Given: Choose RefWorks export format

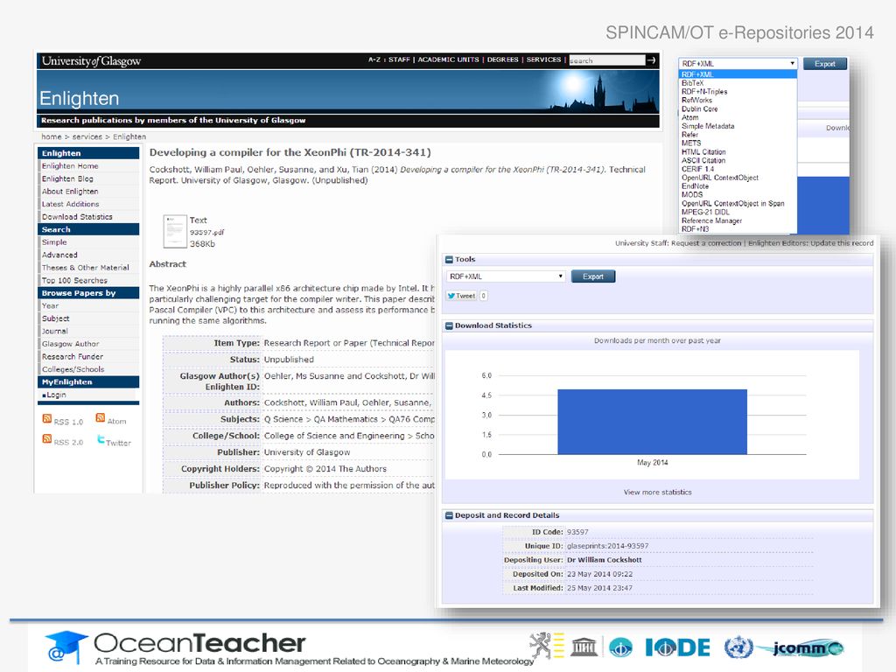Looking at the screenshot, I should pos(696,100).
